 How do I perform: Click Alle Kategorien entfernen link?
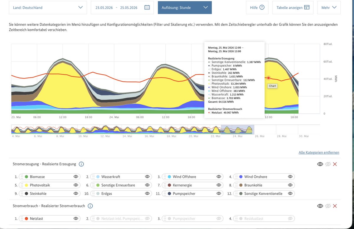[319, 152]
